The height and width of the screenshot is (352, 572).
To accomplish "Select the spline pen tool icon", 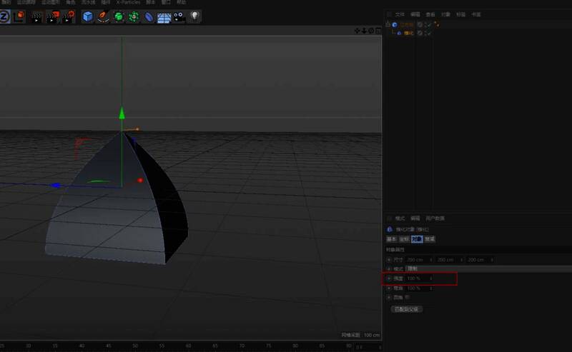I will coord(104,16).
